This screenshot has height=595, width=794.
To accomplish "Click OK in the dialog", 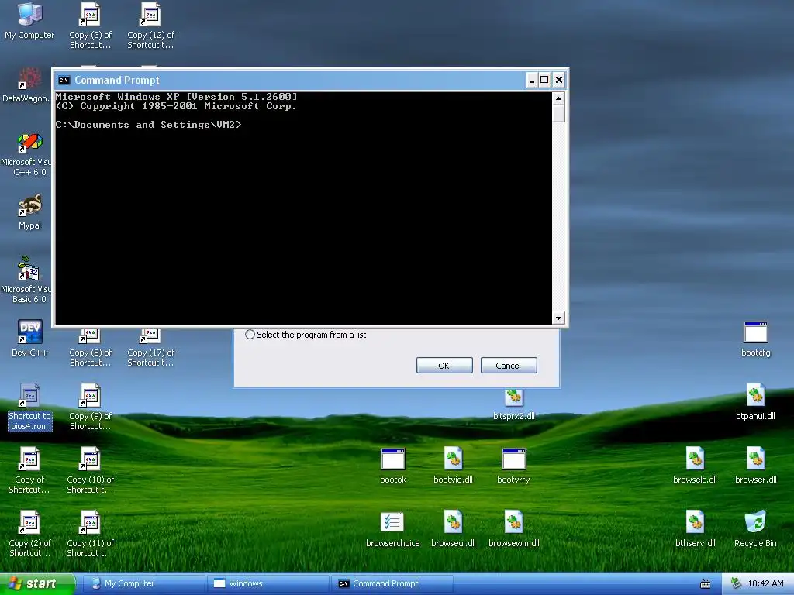I will coord(444,366).
